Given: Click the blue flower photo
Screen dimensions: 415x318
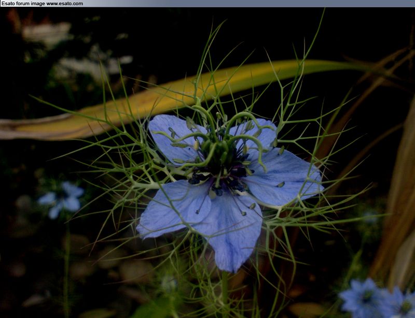Looking at the screenshot, I should pos(208,163).
